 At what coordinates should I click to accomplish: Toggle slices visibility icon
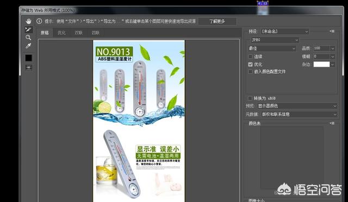[x=29, y=67]
